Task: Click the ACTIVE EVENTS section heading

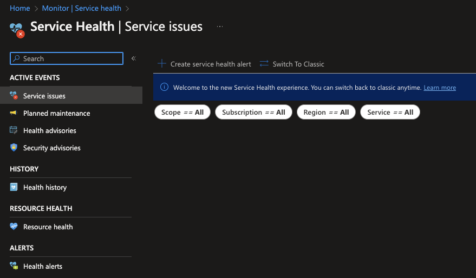Action: (35, 77)
